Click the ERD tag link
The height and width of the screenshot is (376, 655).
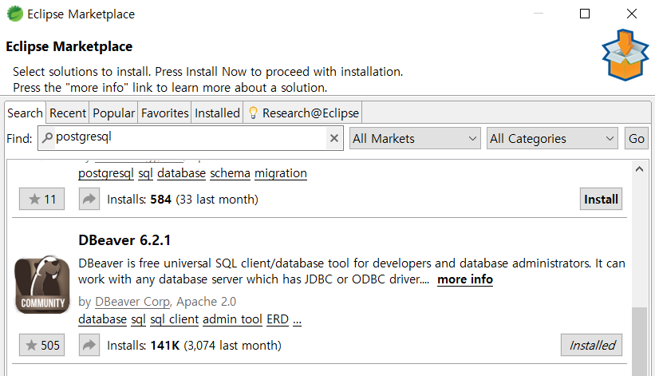coord(278,319)
